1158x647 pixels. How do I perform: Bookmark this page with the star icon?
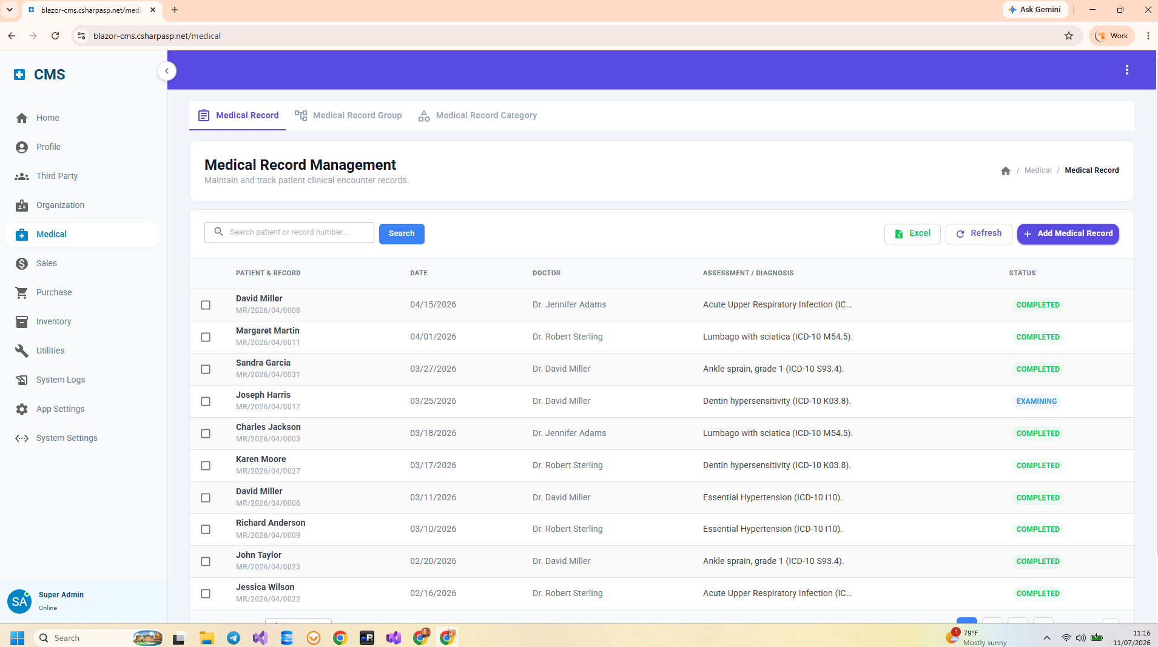click(1069, 36)
